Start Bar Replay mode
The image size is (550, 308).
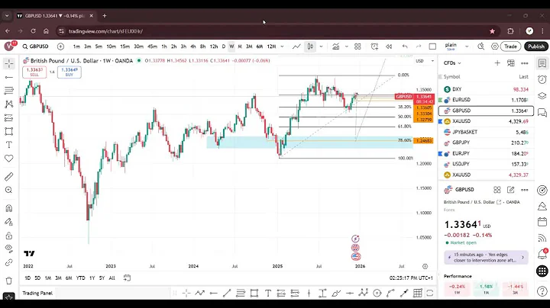click(389, 47)
